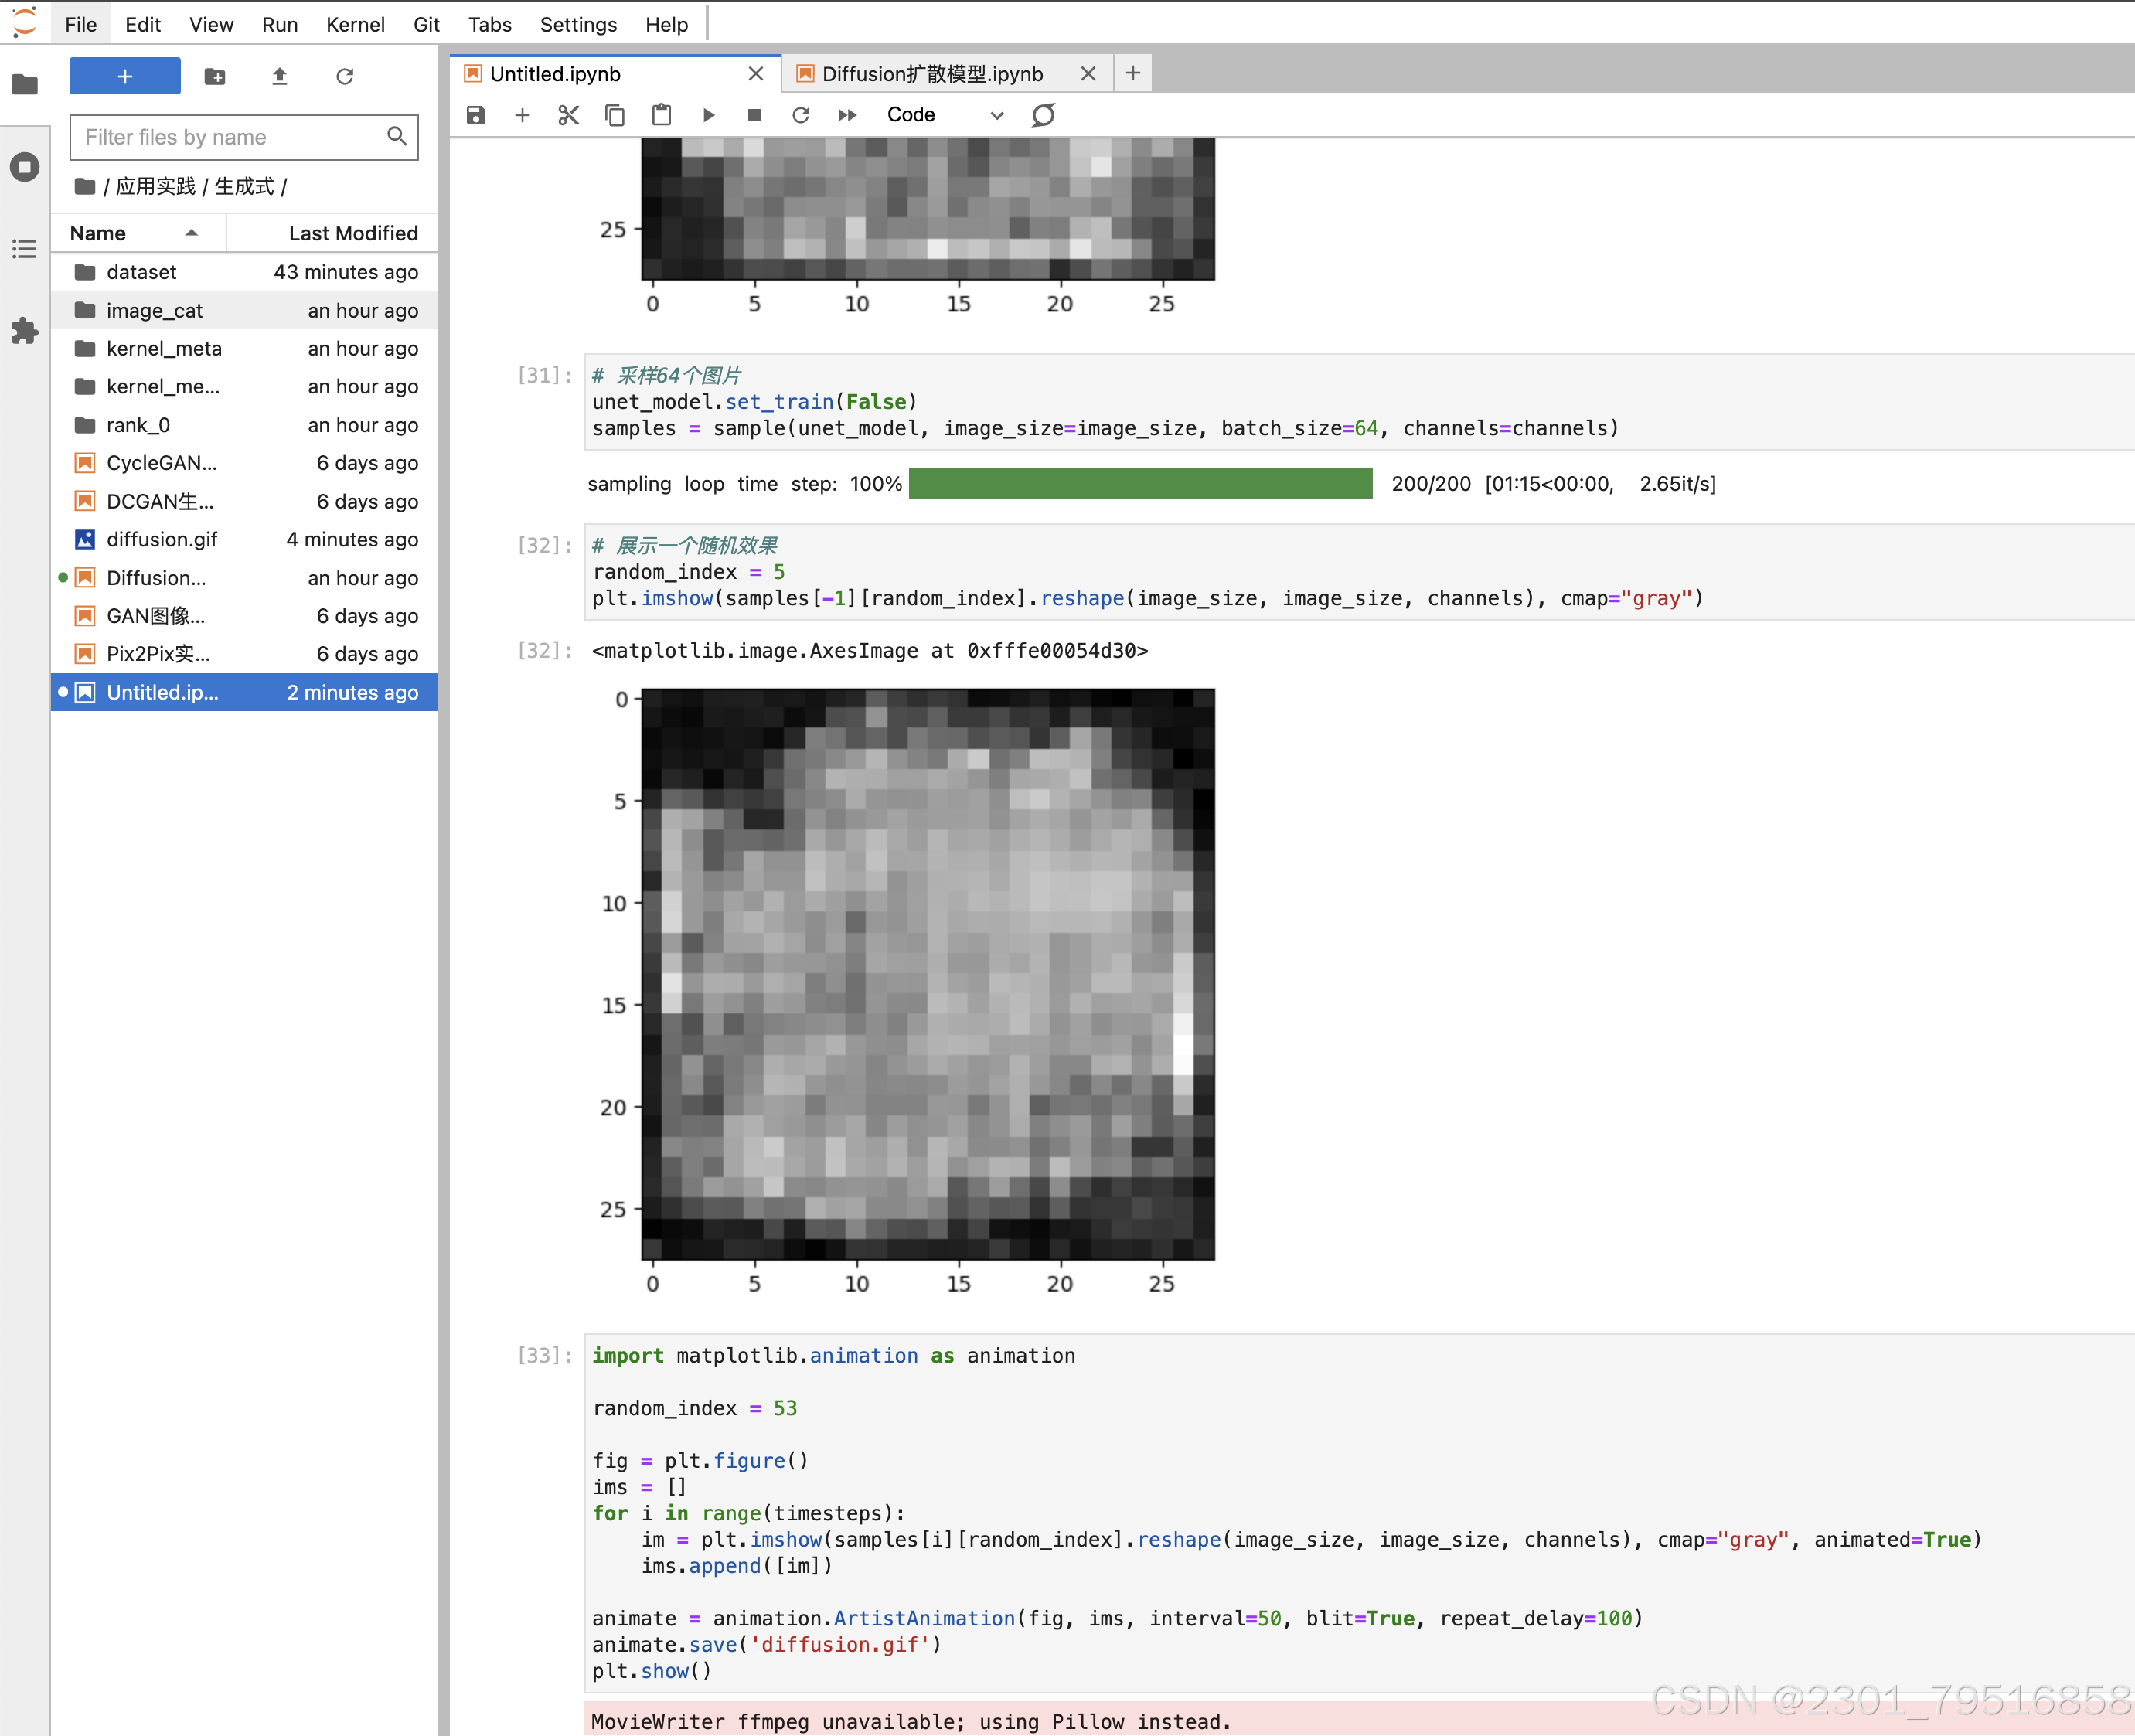The width and height of the screenshot is (2135, 1736).
Task: Switch to the Diffusion扩散模型.ipynb tab
Action: [931, 74]
